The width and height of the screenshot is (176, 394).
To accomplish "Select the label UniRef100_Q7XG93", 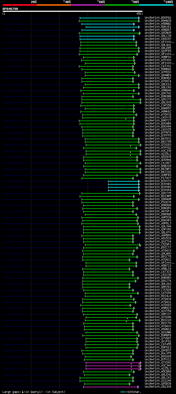I will pyautogui.click(x=158, y=145).
